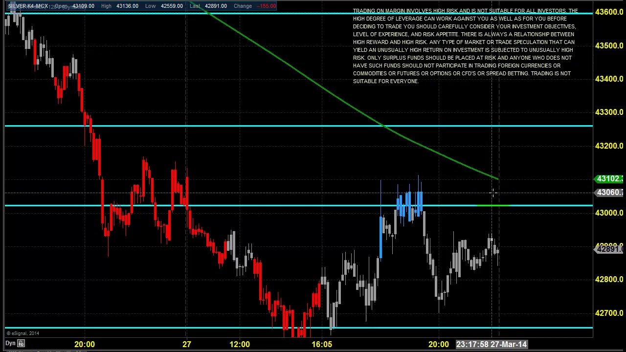Click the 16:05 time axis label
The width and height of the screenshot is (626, 352).
(322, 344)
